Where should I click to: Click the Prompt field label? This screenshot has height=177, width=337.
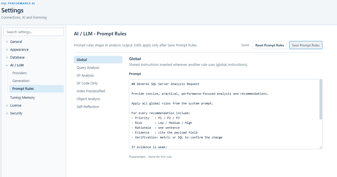[135, 74]
